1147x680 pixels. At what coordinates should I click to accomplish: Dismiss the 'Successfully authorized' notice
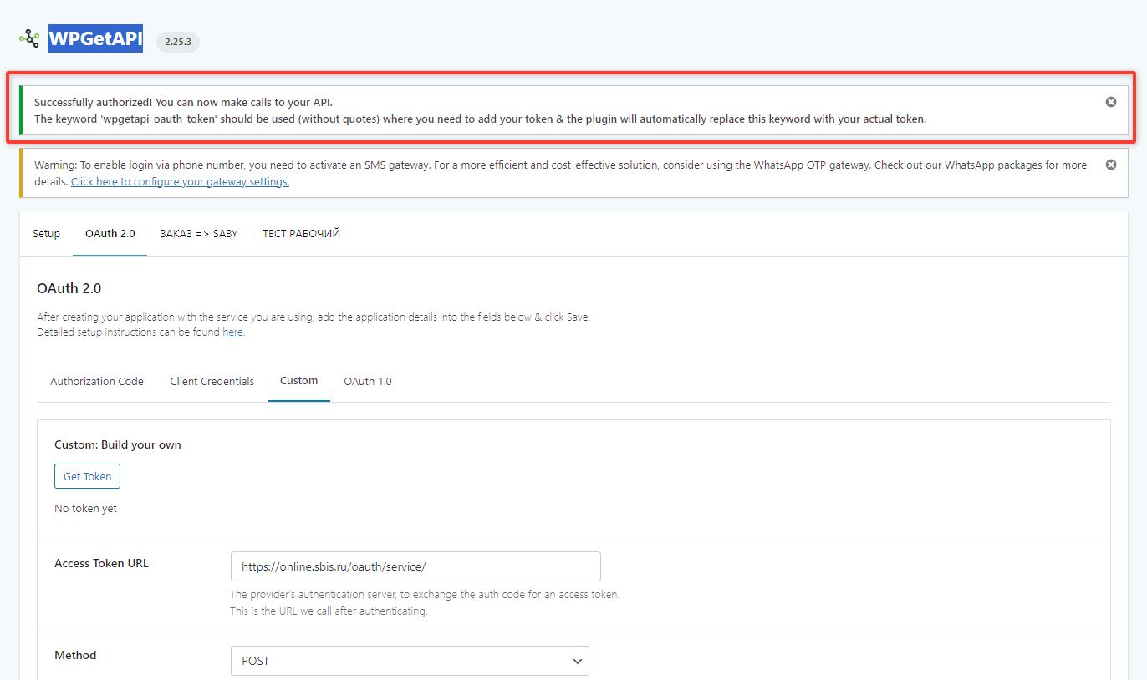point(1111,102)
